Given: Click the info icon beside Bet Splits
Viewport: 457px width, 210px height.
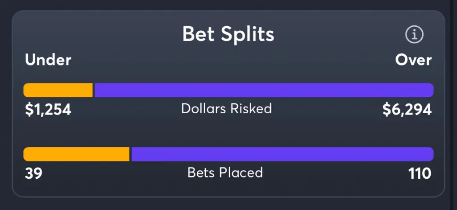Looking at the screenshot, I should [x=414, y=34].
